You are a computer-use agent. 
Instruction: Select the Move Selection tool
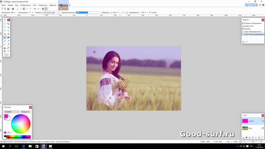(8, 27)
